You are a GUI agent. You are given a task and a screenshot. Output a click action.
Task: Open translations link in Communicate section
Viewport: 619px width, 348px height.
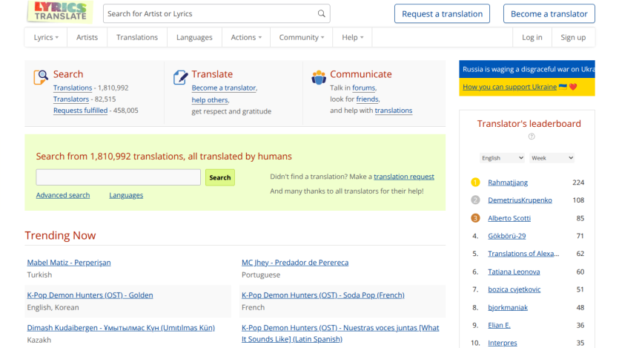click(x=394, y=111)
